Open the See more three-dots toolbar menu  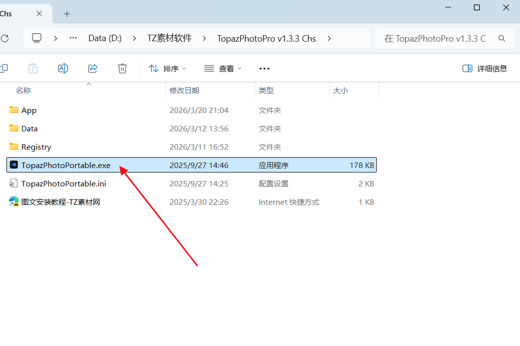point(264,69)
